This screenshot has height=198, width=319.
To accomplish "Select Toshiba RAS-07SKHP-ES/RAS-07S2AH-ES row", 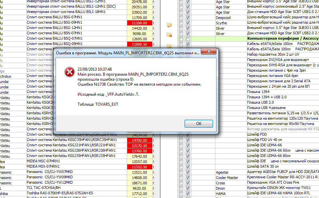I will pyautogui.click(x=77, y=193).
